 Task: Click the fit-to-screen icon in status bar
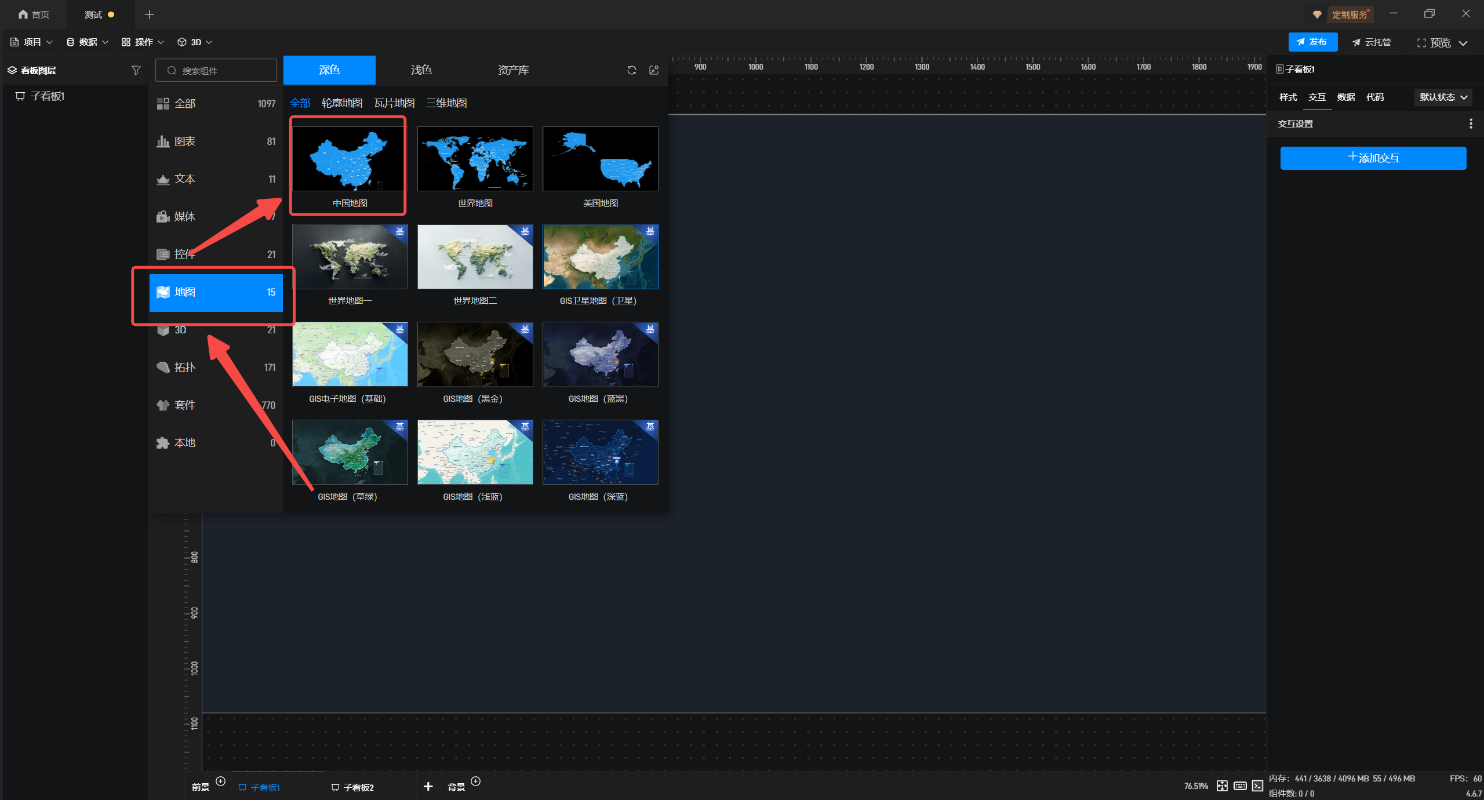1222,786
